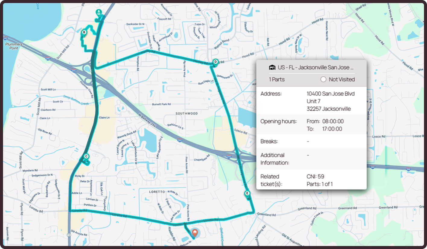
Task: Click the orange home location marker
Action: tap(195, 232)
